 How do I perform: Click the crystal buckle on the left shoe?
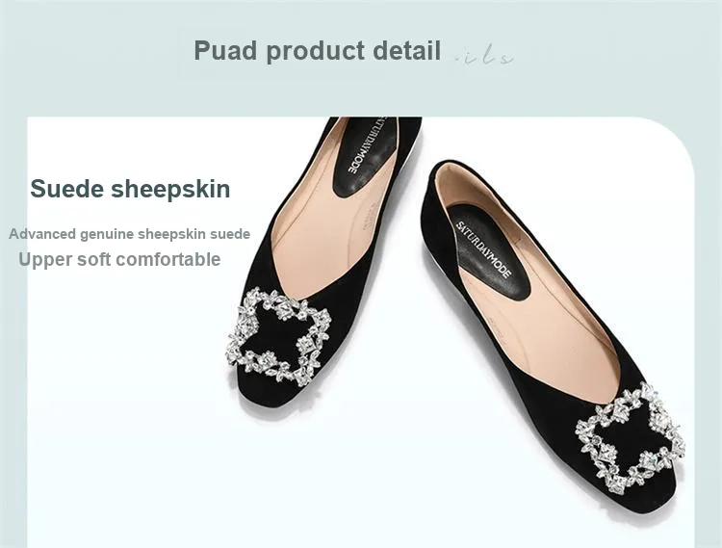pos(278,337)
